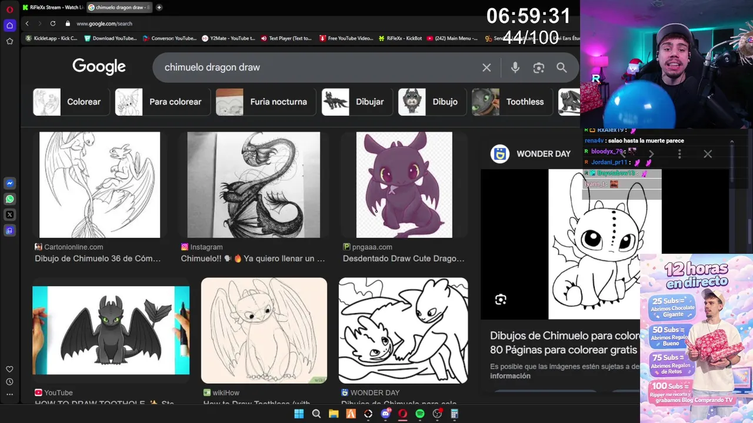753x423 pixels.
Task: Switch to the RiFleXx Stream tab
Action: (x=53, y=8)
